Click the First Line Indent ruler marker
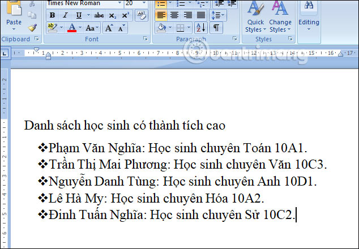The height and width of the screenshot is (249, 359). tap(36, 50)
